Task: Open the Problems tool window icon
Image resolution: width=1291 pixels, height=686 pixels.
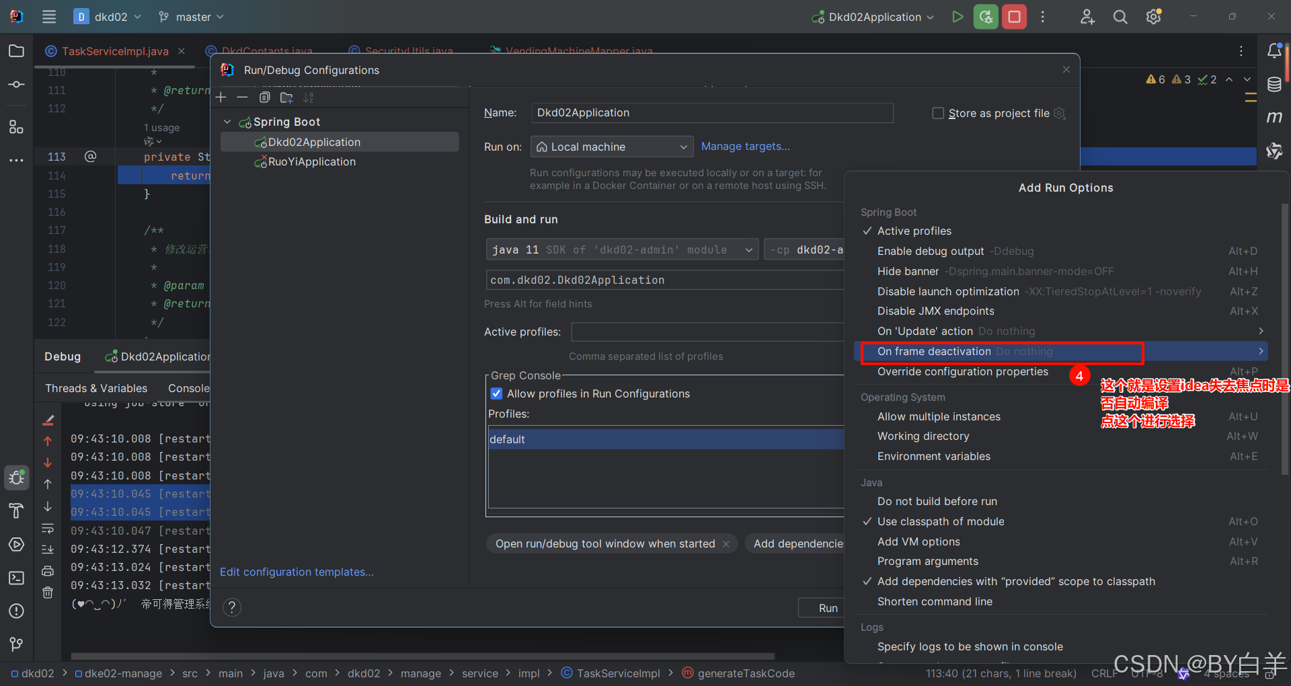Action: coord(17,611)
